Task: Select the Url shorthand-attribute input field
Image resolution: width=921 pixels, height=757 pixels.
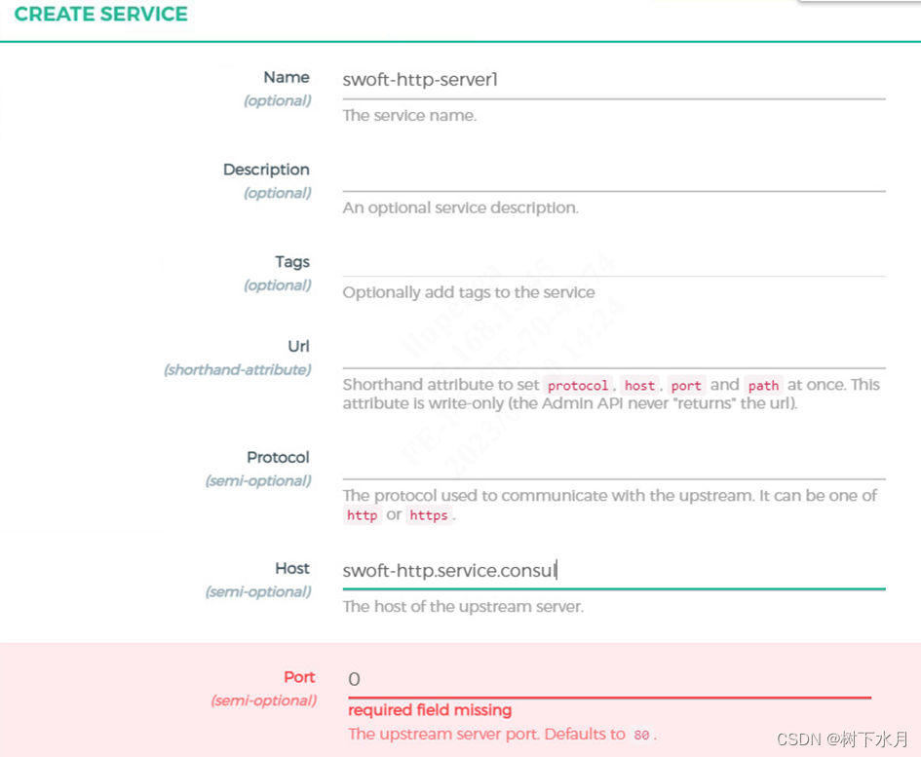Action: point(614,351)
